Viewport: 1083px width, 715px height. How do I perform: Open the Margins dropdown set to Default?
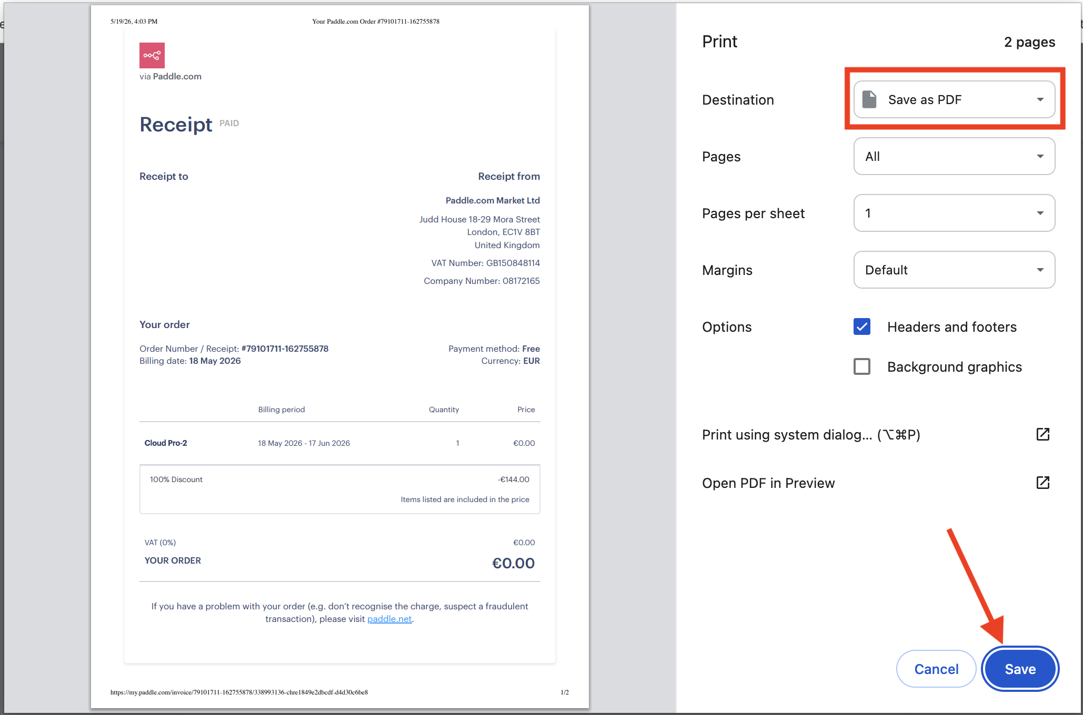coord(954,270)
